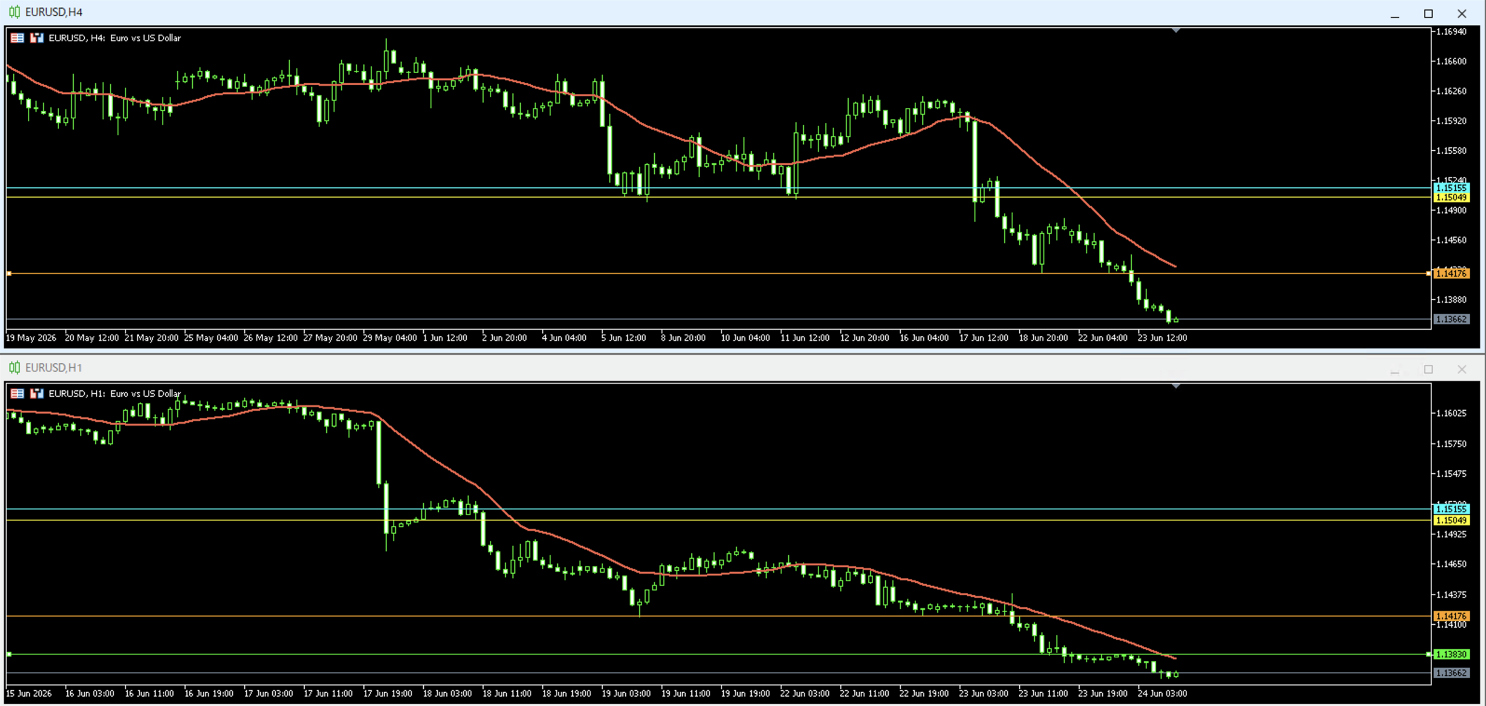The height and width of the screenshot is (706, 1486).
Task: Open One Click Trading panel on H4 chart
Action: click(17, 38)
